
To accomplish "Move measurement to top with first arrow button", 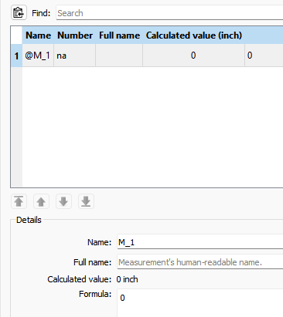I will pyautogui.click(x=19, y=201).
